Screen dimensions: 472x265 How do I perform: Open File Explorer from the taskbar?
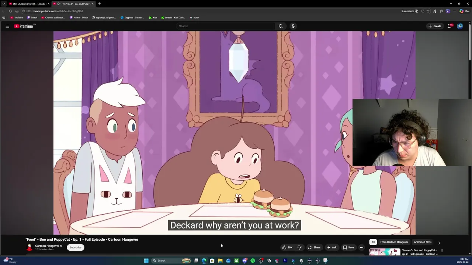(x=220, y=261)
